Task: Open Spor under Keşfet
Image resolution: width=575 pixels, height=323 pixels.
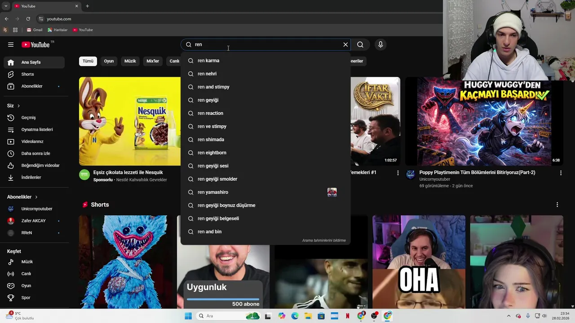Action: coord(34,297)
